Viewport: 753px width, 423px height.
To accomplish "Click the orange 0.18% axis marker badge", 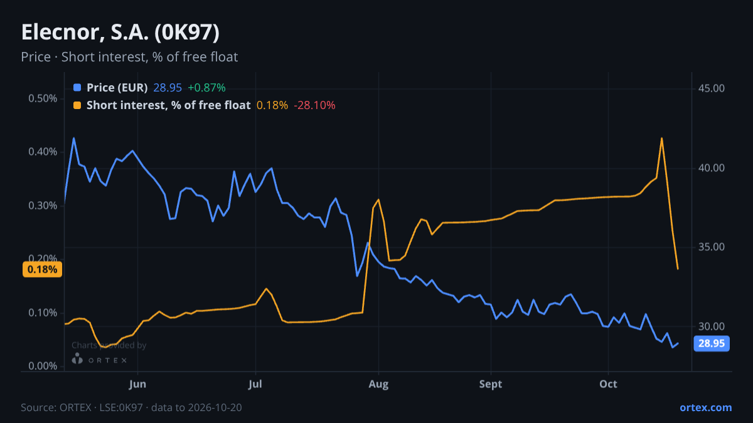I will pyautogui.click(x=42, y=269).
